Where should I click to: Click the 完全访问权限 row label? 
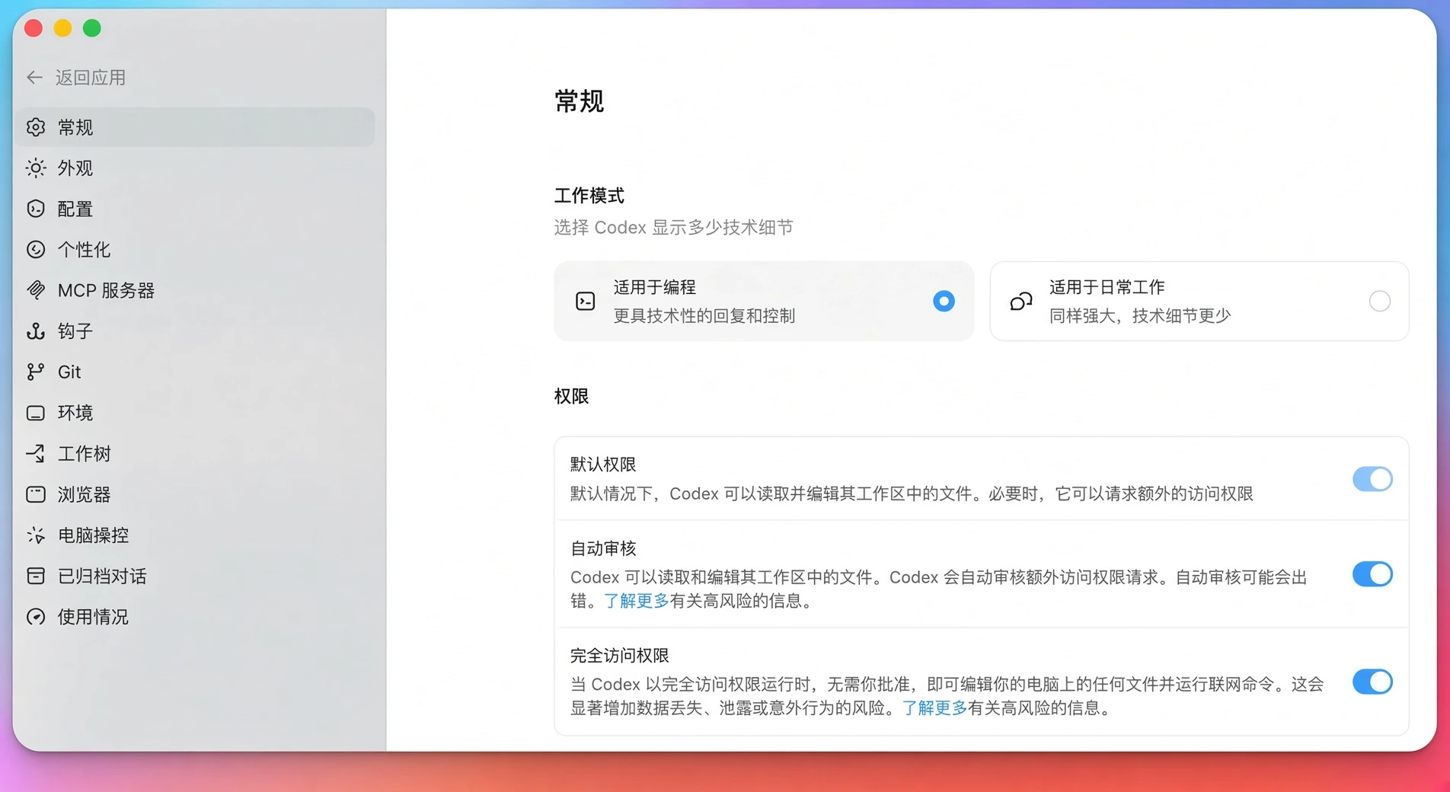[x=620, y=656]
